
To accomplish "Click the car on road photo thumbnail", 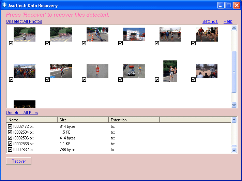I will point(134,71).
